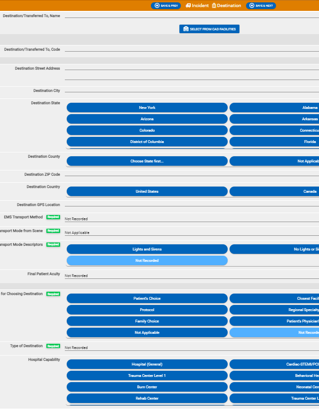The width and height of the screenshot is (319, 411).
Task: Switch to the Destination tab
Action: tap(229, 6)
